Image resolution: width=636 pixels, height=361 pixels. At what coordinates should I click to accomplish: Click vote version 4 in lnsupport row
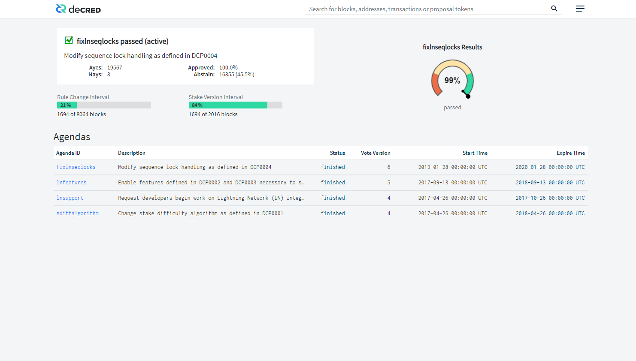click(389, 198)
